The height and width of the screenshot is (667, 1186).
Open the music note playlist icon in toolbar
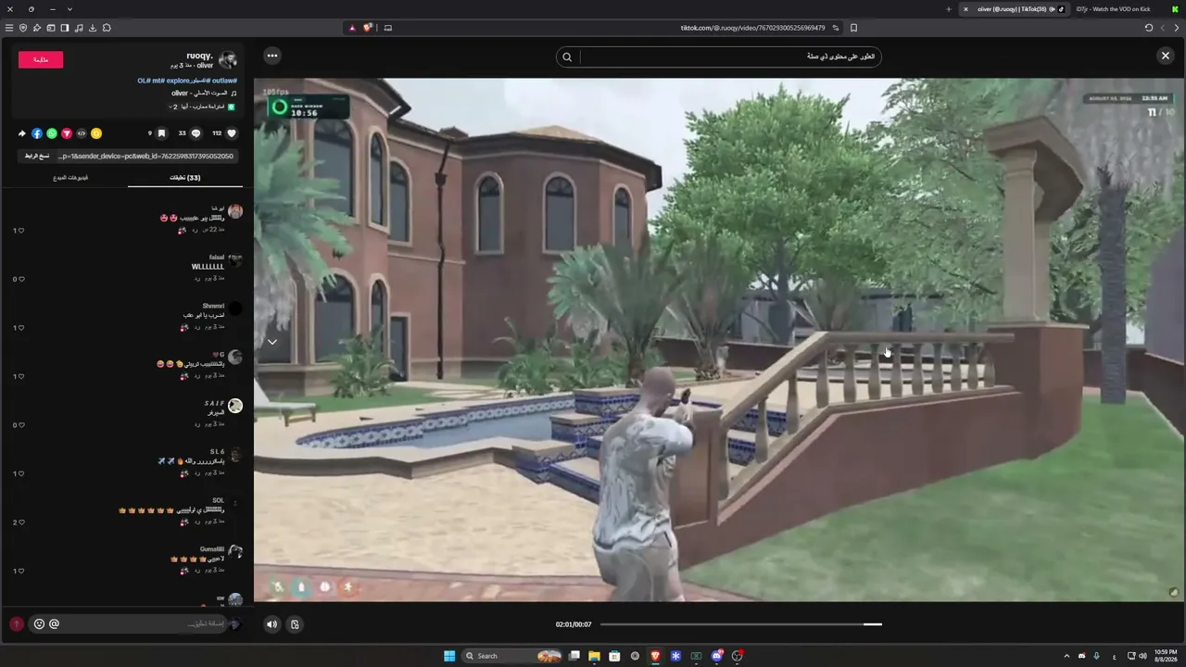(x=79, y=28)
